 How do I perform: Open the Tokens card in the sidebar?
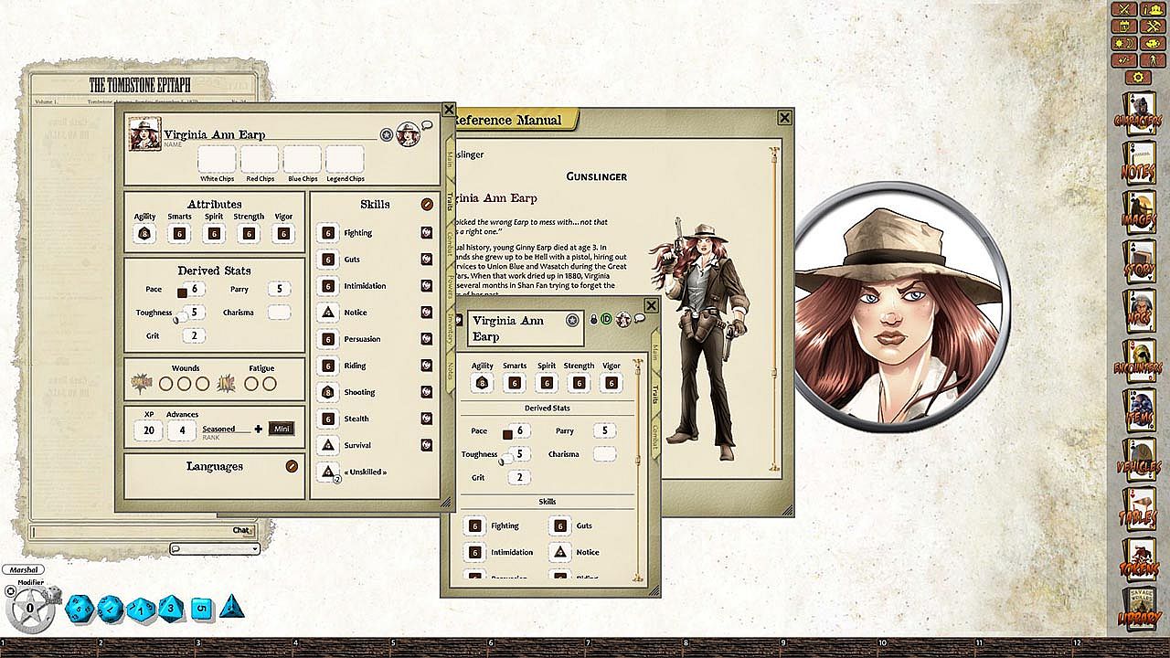pyautogui.click(x=1138, y=559)
